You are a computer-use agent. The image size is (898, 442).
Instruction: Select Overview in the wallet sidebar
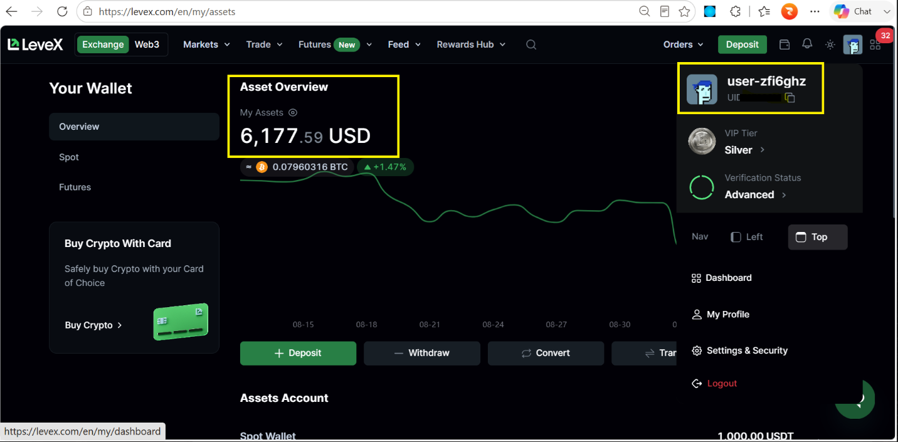[x=134, y=127]
